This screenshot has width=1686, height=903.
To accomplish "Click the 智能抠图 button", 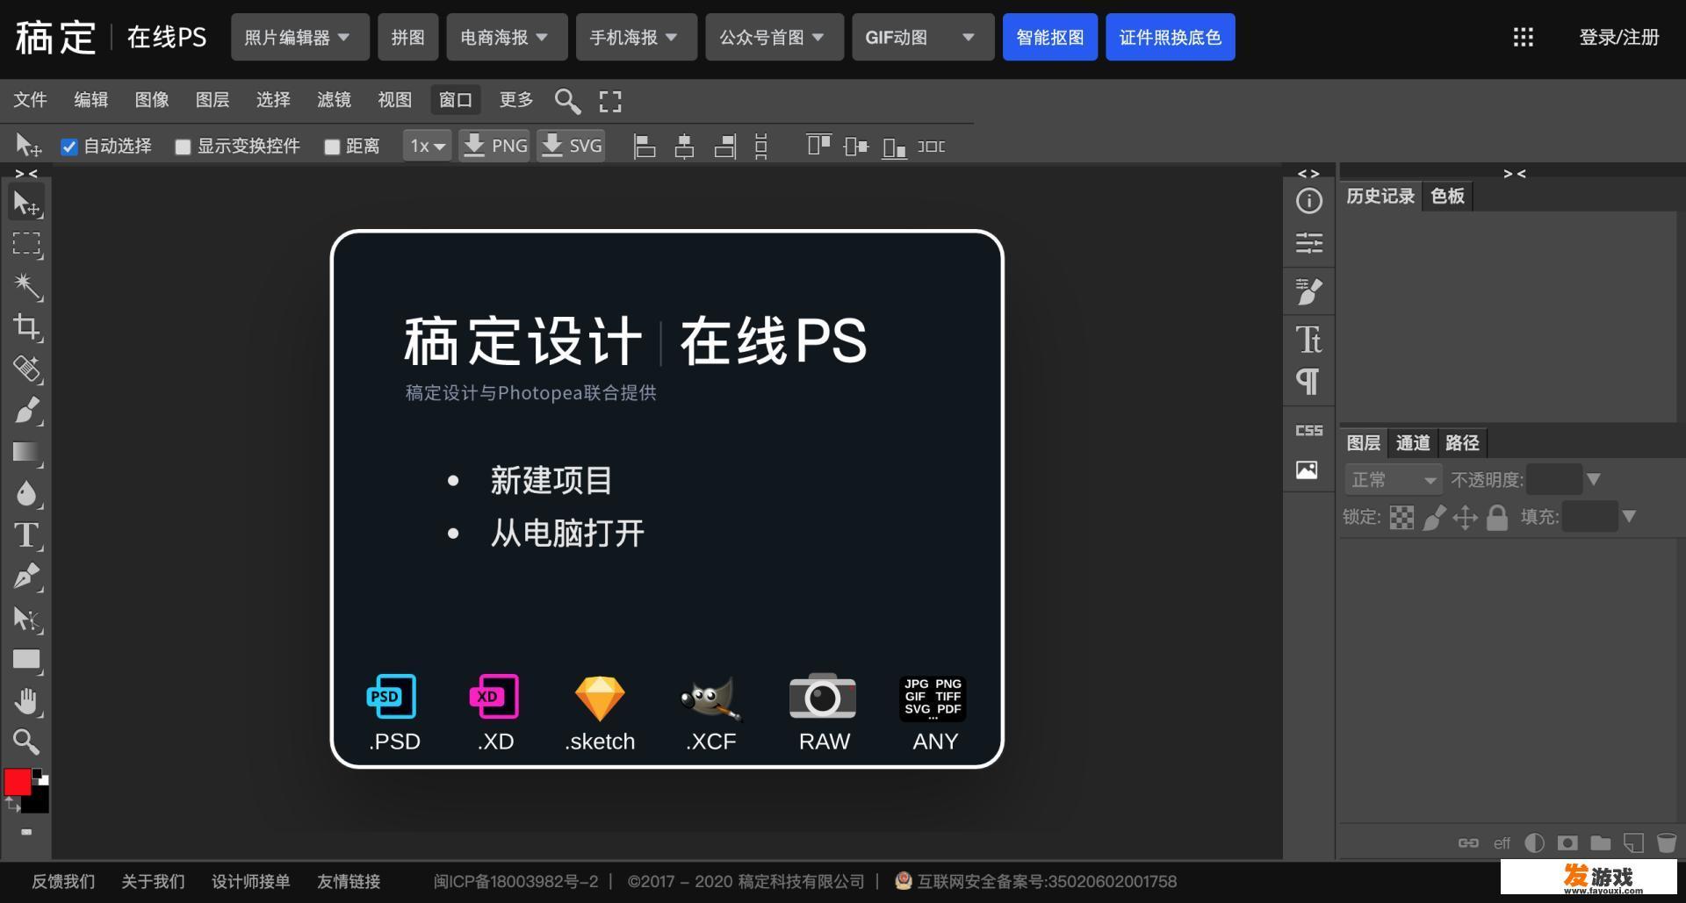I will pyautogui.click(x=1049, y=37).
